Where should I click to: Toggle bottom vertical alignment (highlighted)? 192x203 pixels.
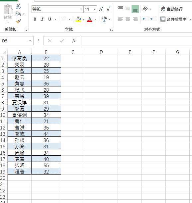tap(135, 9)
